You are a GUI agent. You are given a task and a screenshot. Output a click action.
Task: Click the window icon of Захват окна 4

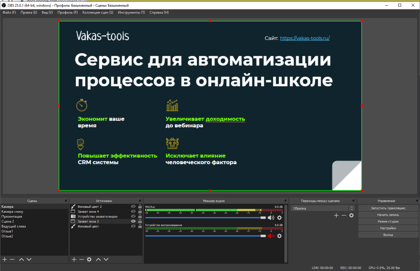pyautogui.click(x=73, y=212)
